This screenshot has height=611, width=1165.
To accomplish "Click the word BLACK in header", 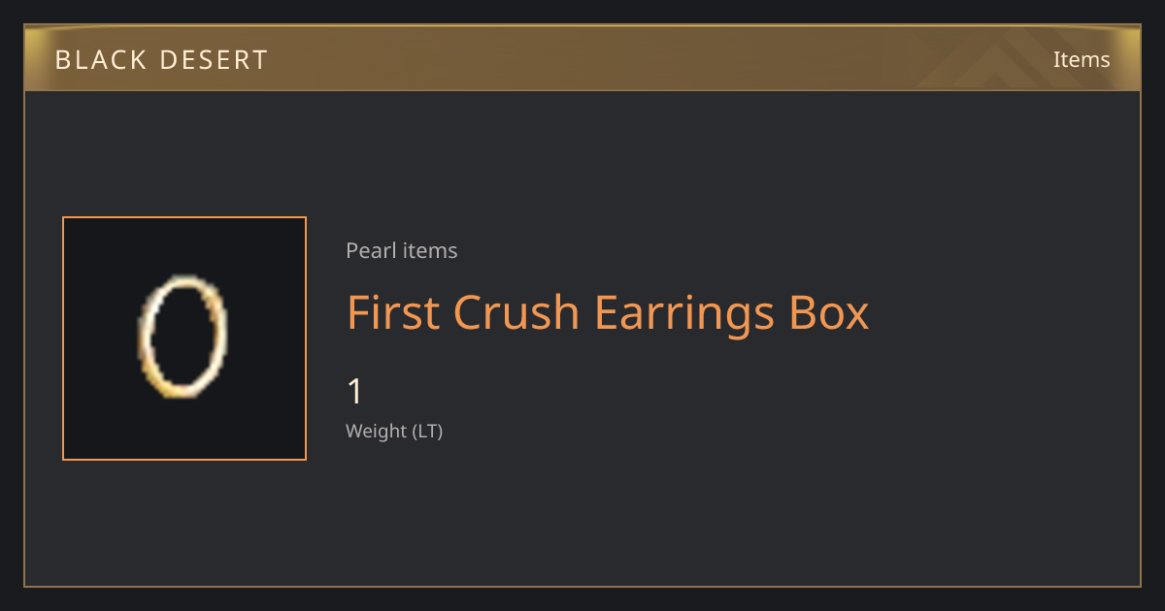I will pyautogui.click(x=95, y=60).
